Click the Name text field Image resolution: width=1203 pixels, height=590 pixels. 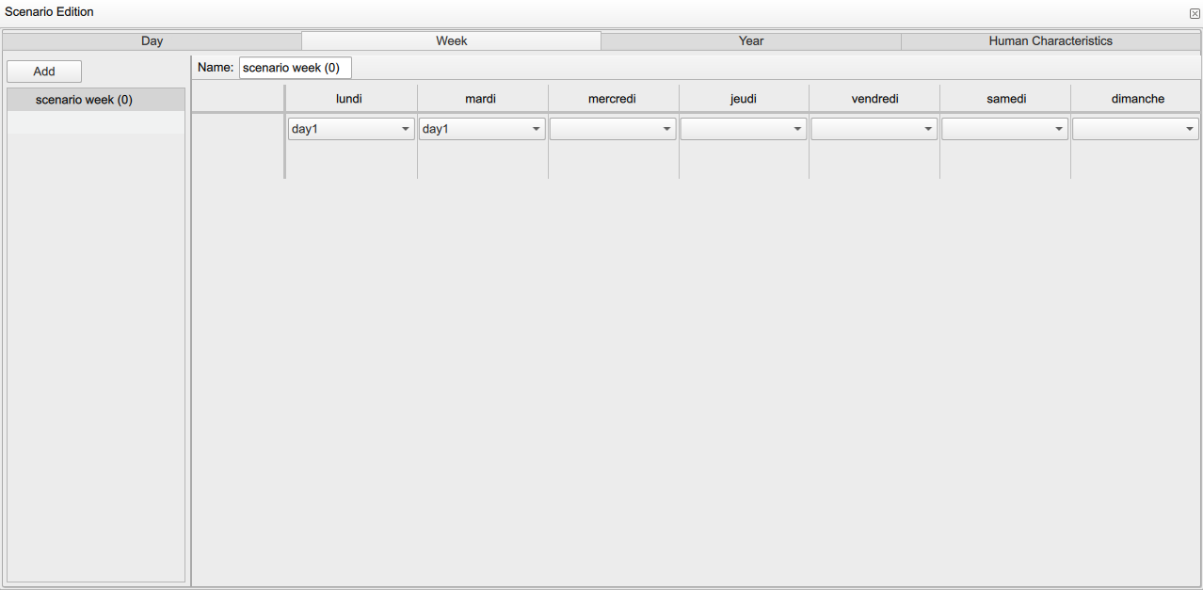[295, 67]
